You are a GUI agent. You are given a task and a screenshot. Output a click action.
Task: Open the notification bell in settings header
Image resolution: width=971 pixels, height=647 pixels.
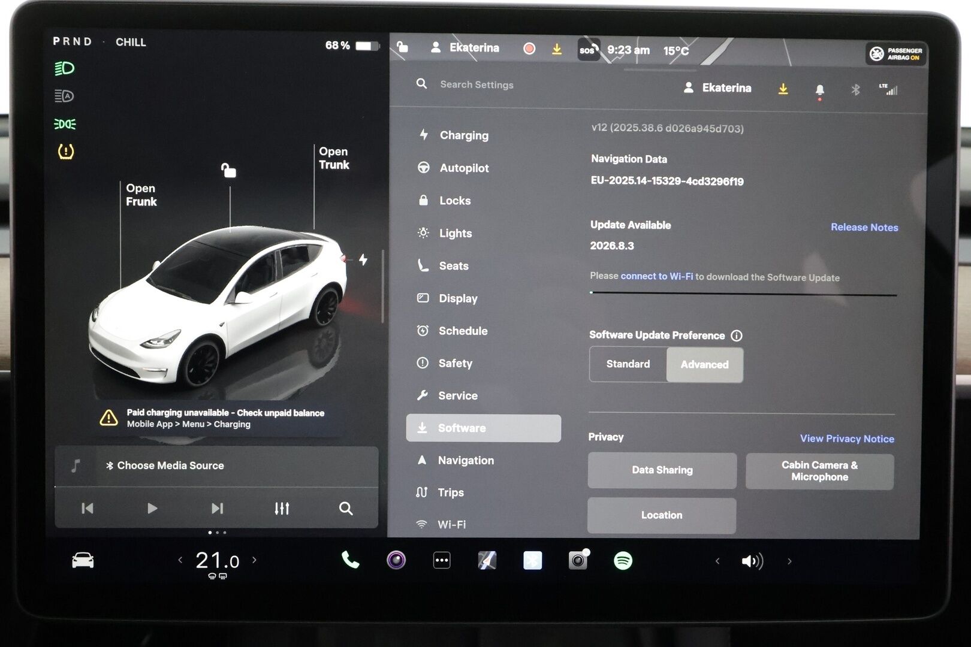[x=819, y=88]
